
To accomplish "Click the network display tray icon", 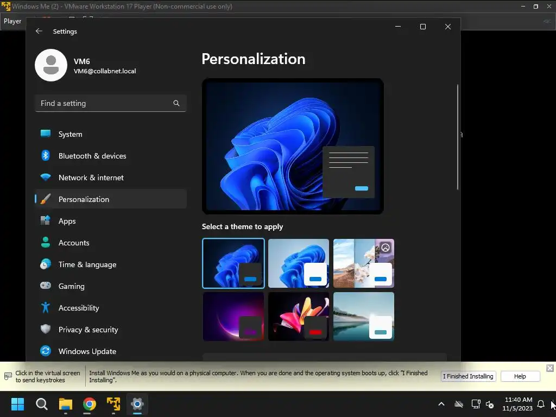I will [476, 404].
